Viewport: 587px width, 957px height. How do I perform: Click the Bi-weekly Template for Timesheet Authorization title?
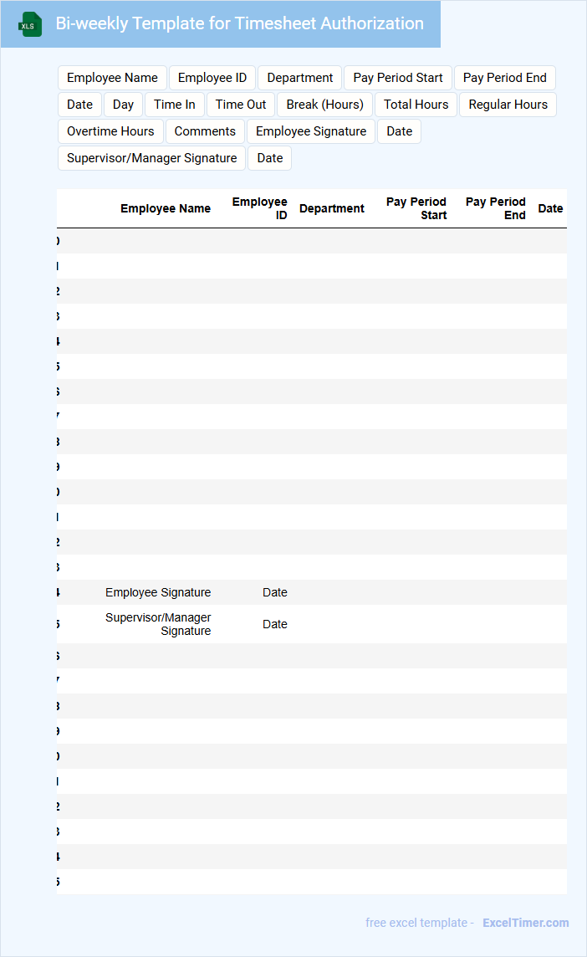[x=239, y=23]
